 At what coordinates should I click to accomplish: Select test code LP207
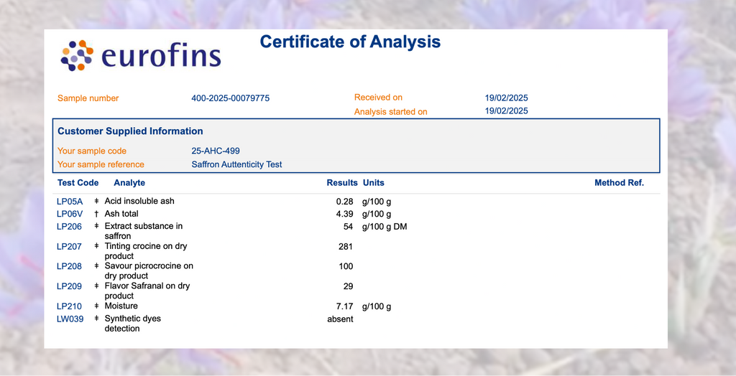(69, 247)
